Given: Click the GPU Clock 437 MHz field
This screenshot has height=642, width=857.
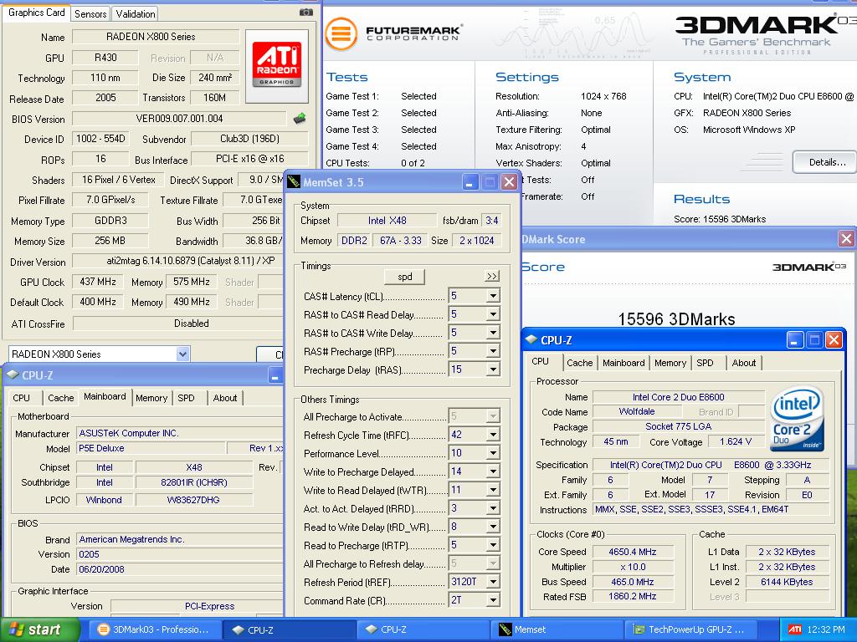Looking at the screenshot, I should coord(98,282).
